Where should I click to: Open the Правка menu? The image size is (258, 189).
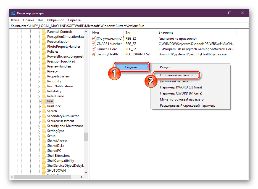[x=28, y=20]
